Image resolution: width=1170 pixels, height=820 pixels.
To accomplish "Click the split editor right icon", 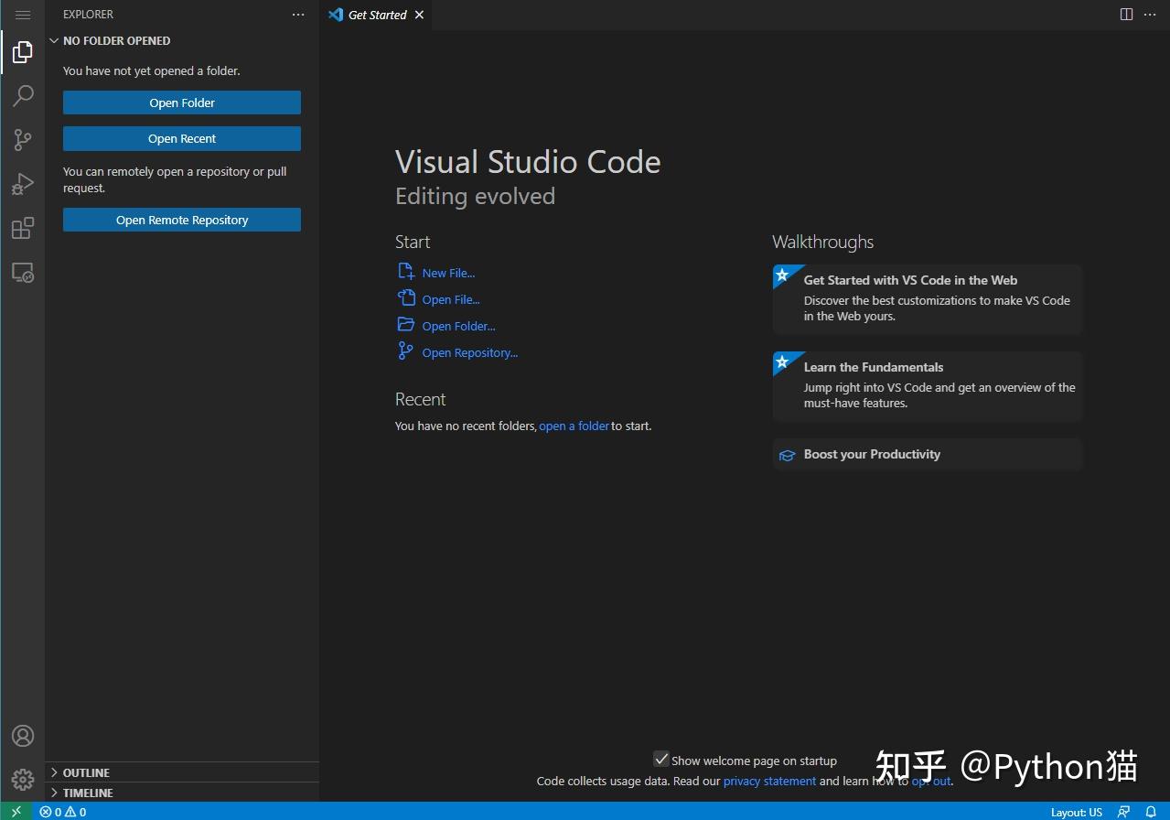I will [1126, 15].
